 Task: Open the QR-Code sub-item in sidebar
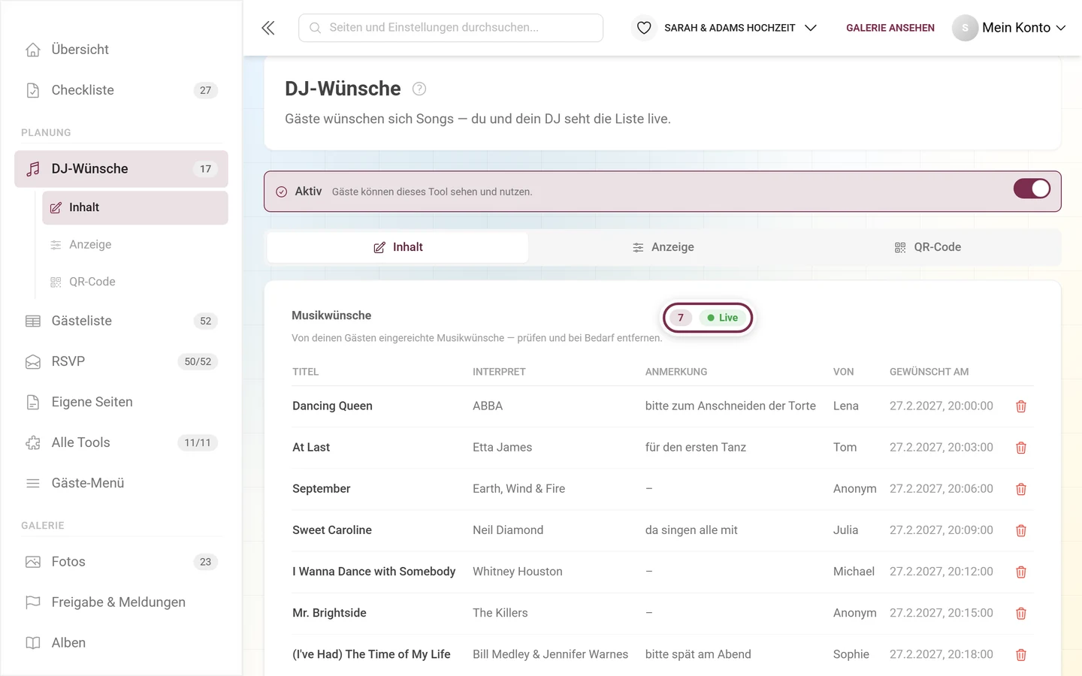tap(135, 282)
